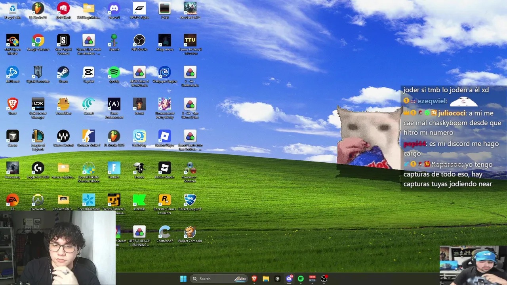Open the iLok License Manager desktop shortcut
Image resolution: width=507 pixels, height=285 pixels.
[x=38, y=108]
